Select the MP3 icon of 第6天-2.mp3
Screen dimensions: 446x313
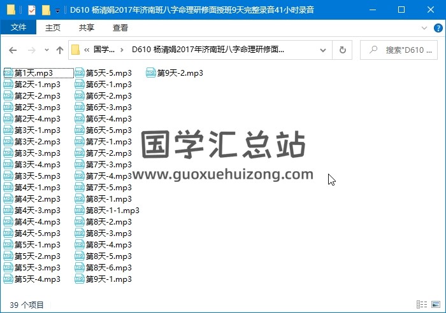[x=80, y=95]
